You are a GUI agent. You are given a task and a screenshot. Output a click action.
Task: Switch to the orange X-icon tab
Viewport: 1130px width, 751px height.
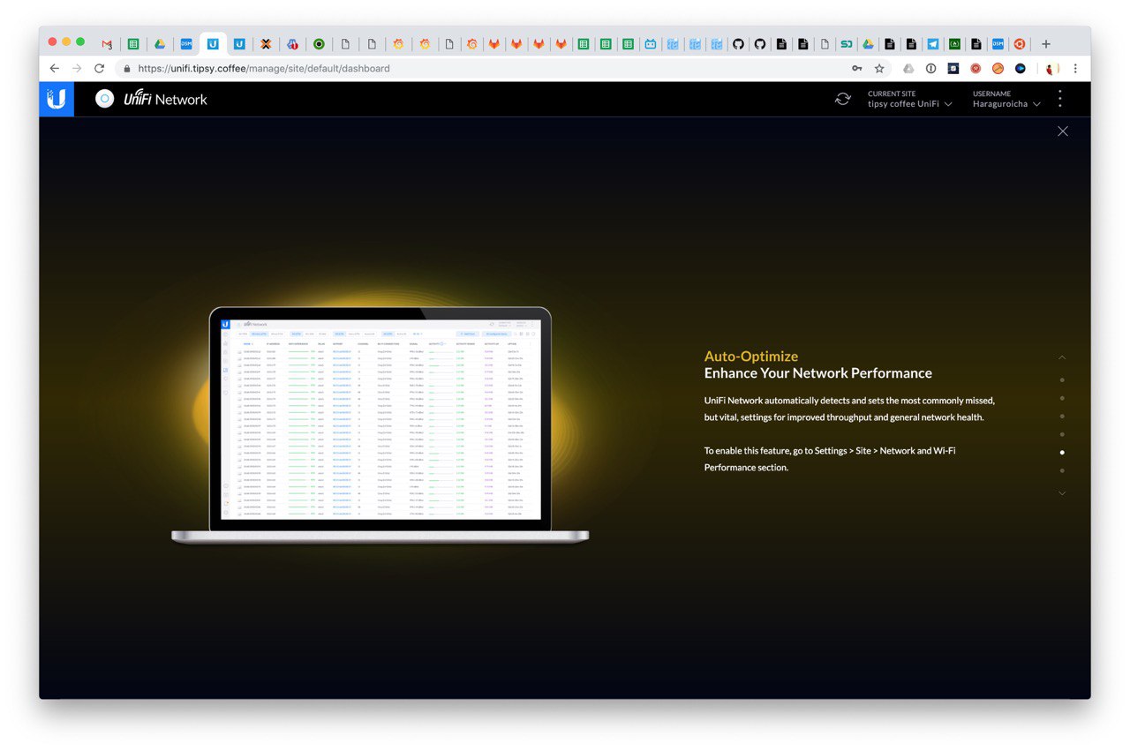(265, 43)
